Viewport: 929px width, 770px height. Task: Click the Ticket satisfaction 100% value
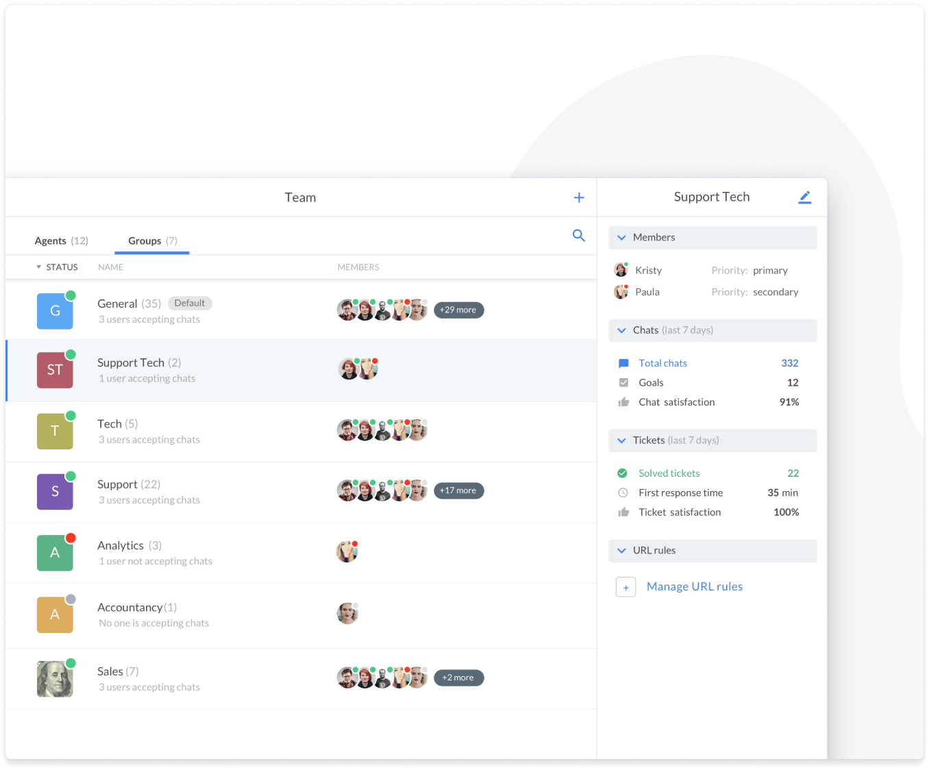point(786,512)
